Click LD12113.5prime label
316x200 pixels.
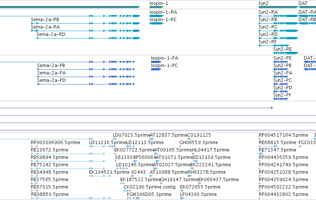[145, 143]
